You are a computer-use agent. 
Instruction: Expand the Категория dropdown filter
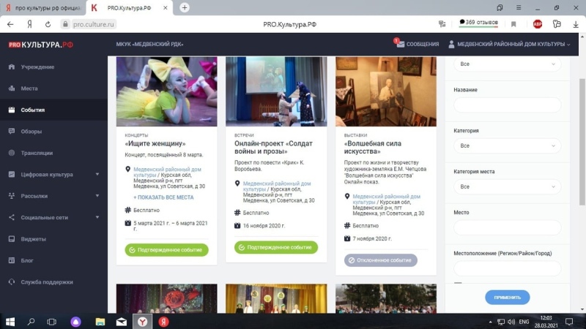[507, 145]
